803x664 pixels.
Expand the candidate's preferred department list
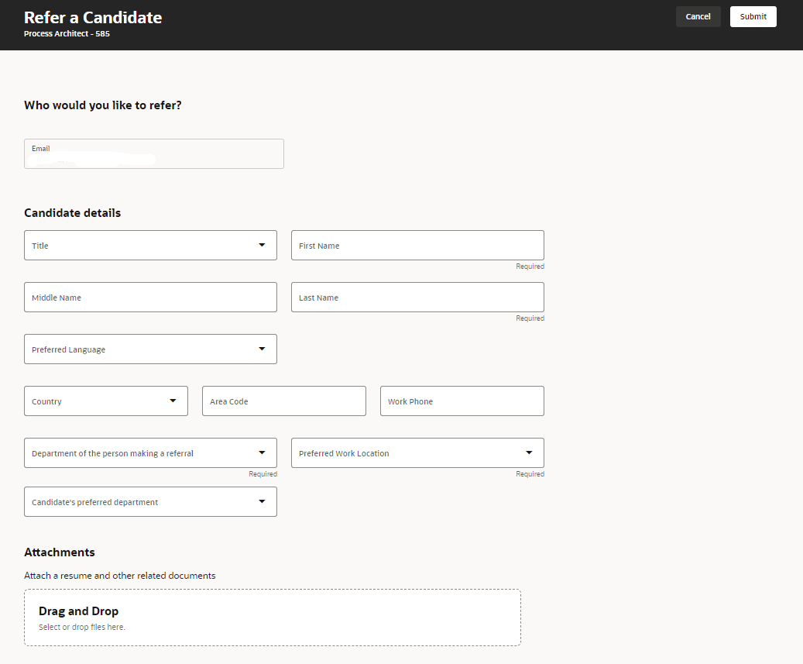click(150, 501)
